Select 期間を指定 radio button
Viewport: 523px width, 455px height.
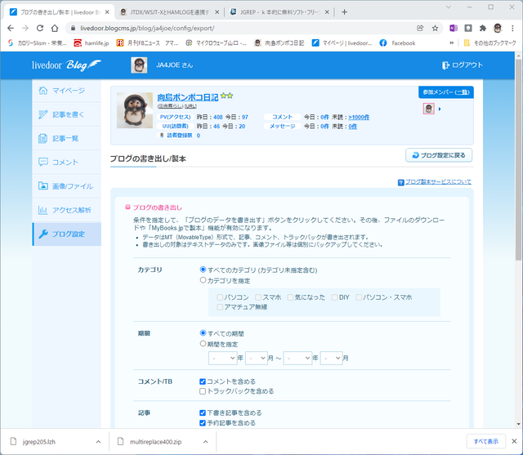(x=203, y=343)
